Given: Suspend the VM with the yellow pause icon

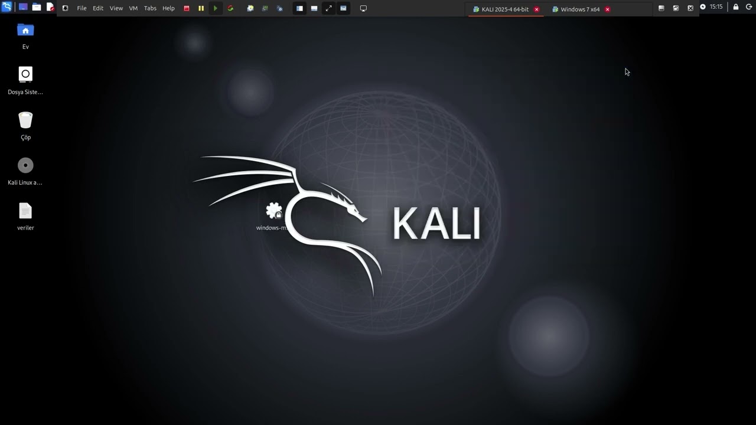Looking at the screenshot, I should point(201,8).
